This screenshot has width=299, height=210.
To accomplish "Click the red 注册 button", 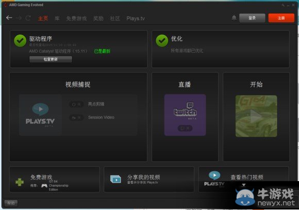I will point(281,18).
